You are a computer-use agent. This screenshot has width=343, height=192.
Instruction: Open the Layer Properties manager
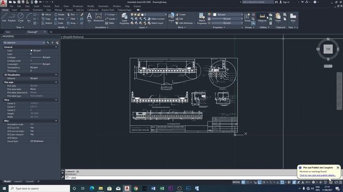tap(124, 18)
